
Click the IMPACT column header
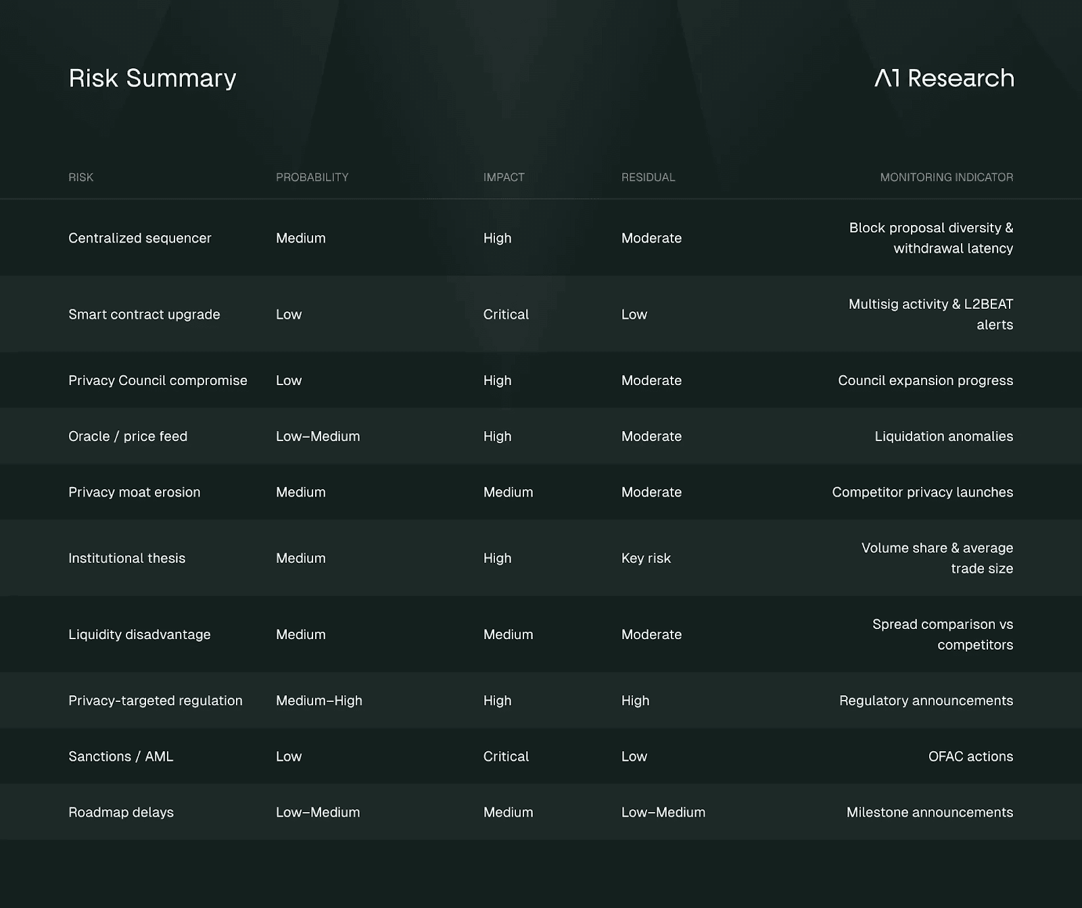pos(504,177)
